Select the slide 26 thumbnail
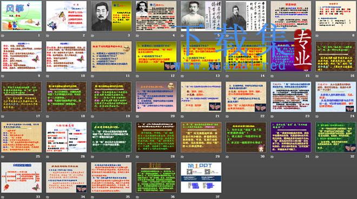This screenshot has height=199, width=357. point(66,137)
